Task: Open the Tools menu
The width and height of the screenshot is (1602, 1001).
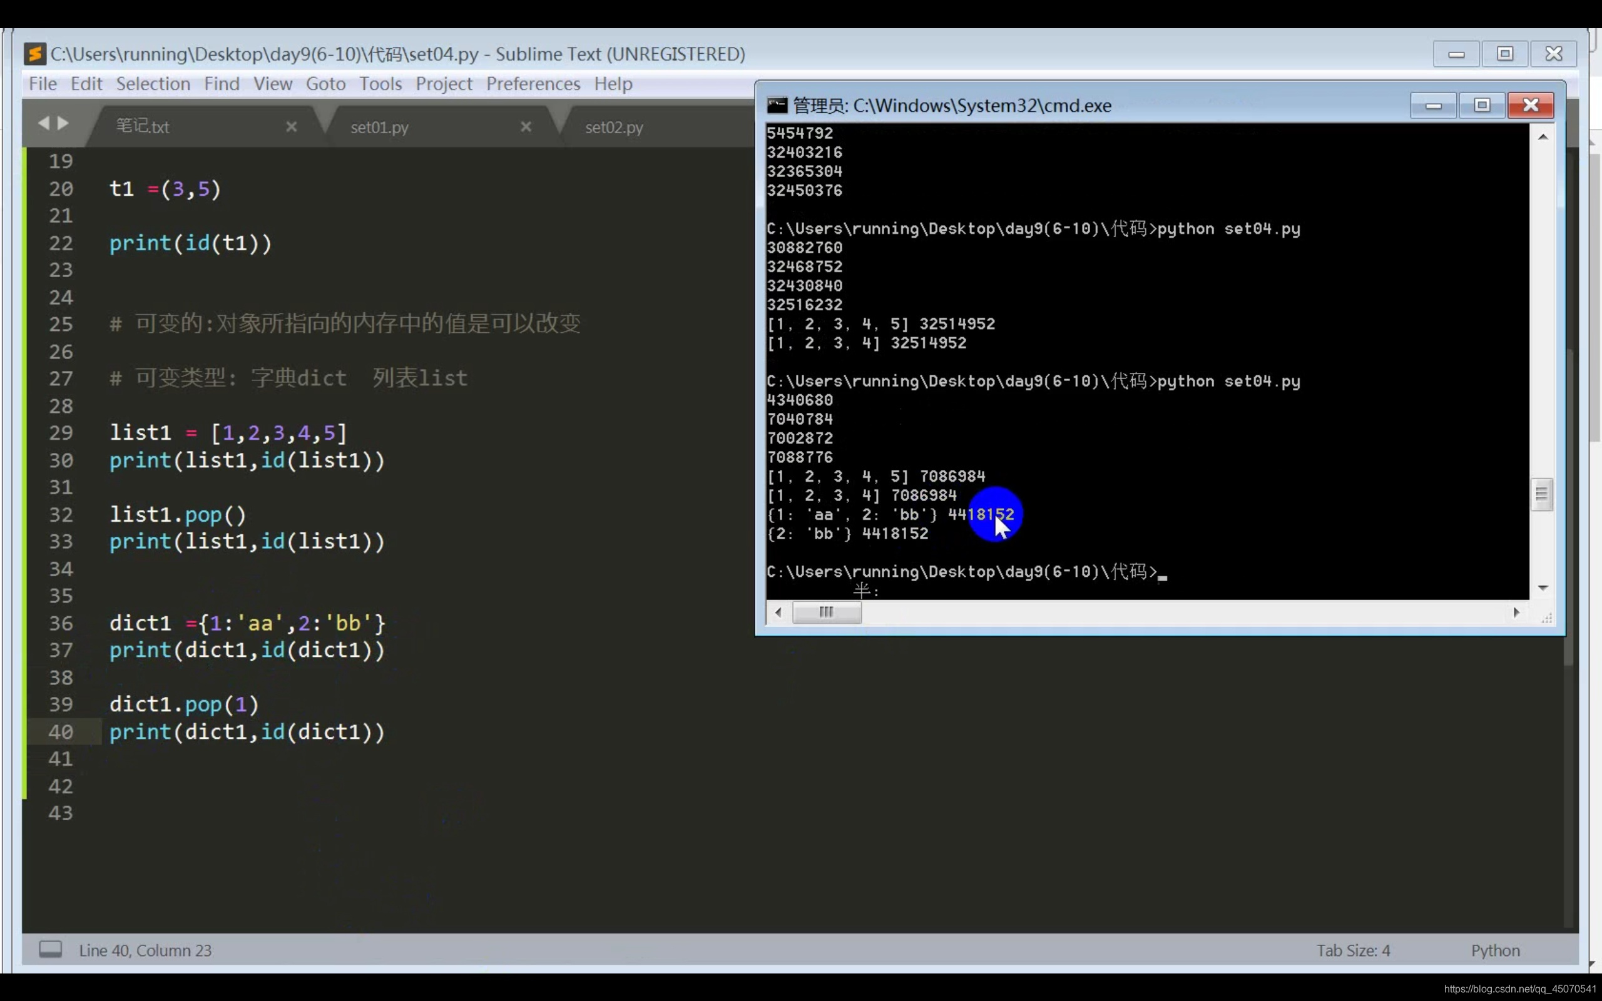Action: click(x=380, y=84)
